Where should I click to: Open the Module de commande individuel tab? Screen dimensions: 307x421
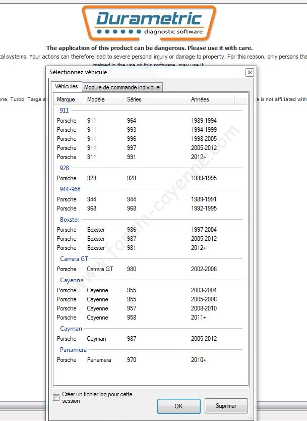point(122,87)
